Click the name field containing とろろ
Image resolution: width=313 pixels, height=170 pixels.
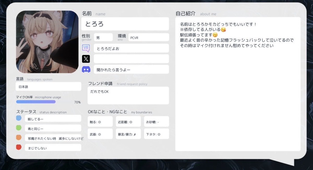coord(125,24)
